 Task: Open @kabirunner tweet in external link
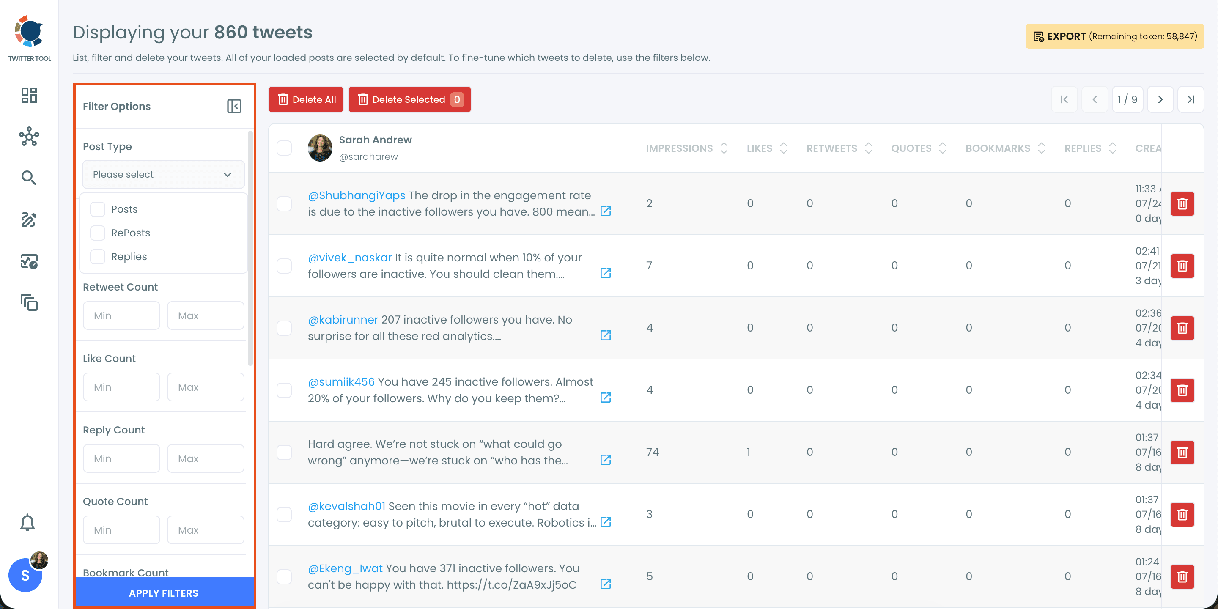coord(605,336)
